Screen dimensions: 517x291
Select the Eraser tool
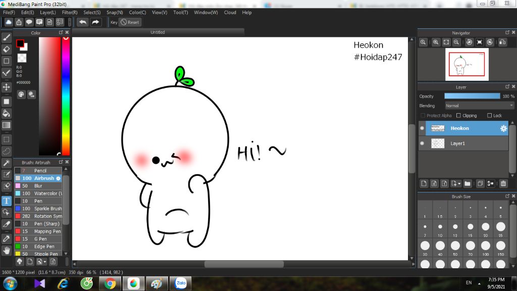tap(6, 49)
